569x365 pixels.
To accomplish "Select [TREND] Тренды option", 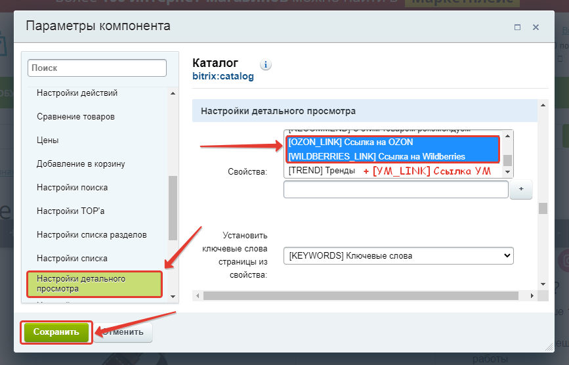I will (322, 171).
